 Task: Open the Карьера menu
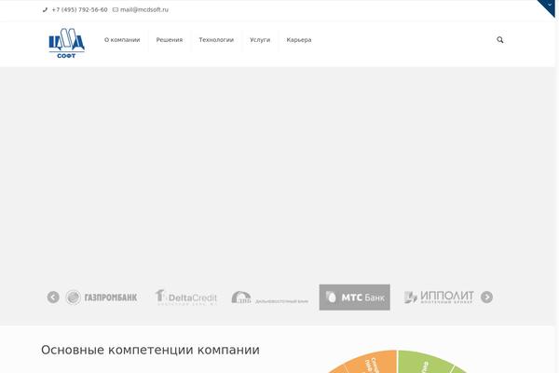[x=299, y=40]
